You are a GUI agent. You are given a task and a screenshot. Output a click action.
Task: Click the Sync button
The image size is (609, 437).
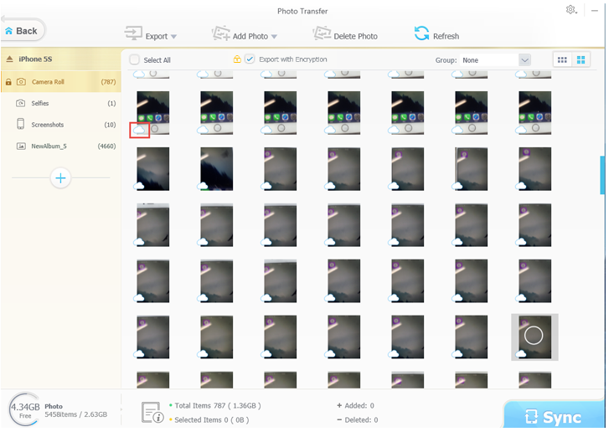click(x=555, y=415)
